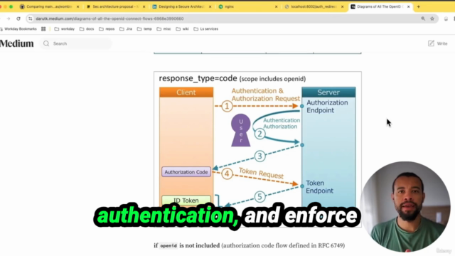Close the 'Diagrams of All The OpenID' tab
This screenshot has width=455, height=256.
coord(409,6)
